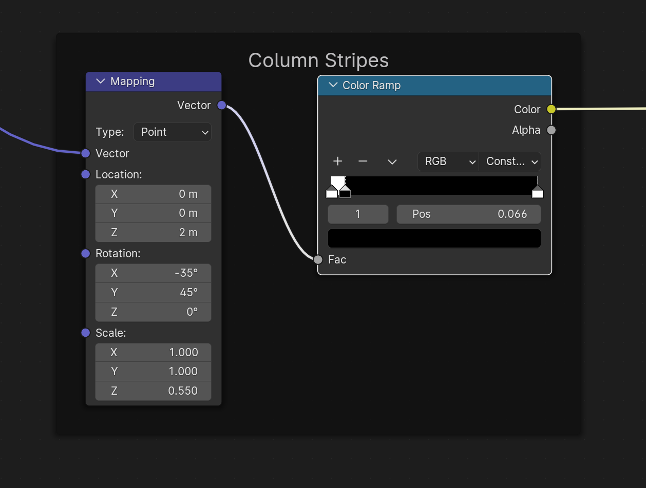Click the black color stop swatch
The width and height of the screenshot is (646, 488).
(434, 238)
